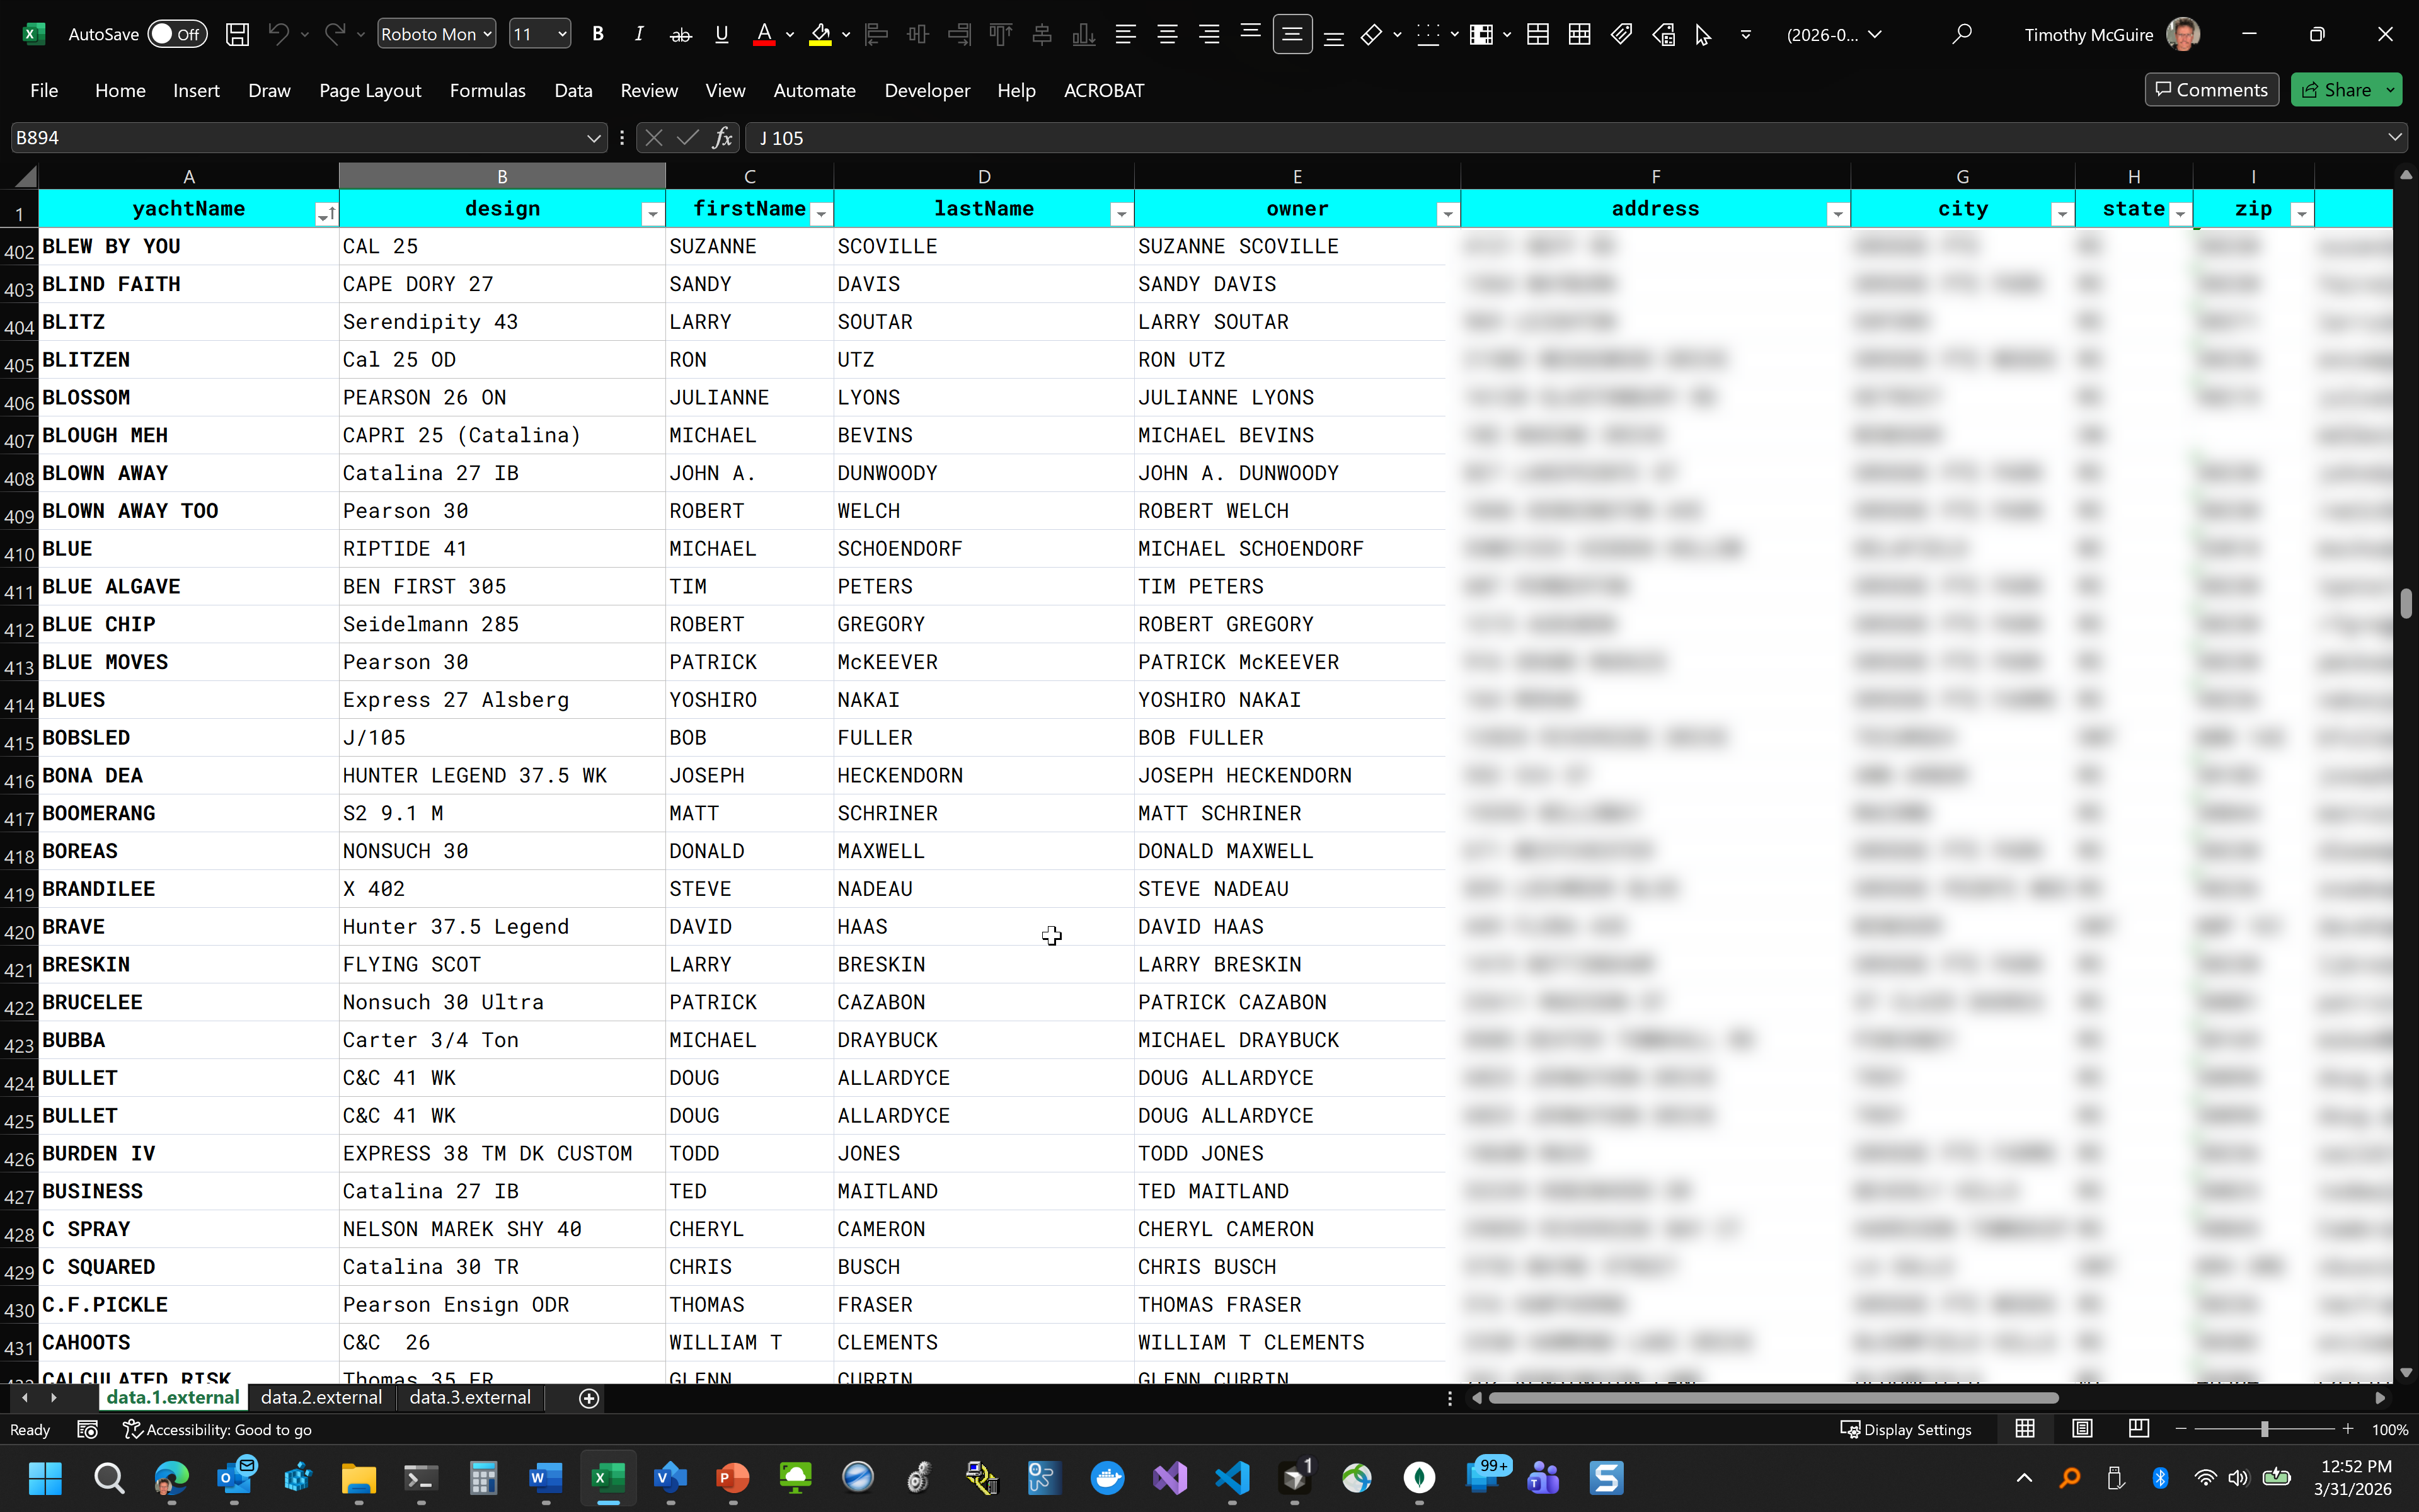Open the Share menu
2419x1512 pixels.
coord(2344,89)
